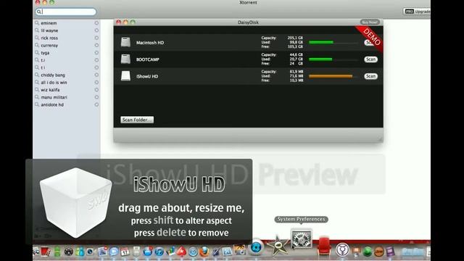Open the calendar icon showing 17 in Dock
This screenshot has width=464, height=261.
coord(125,252)
